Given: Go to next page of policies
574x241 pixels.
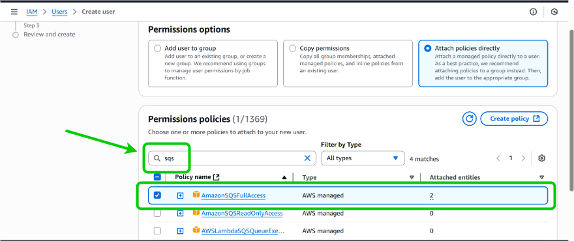Looking at the screenshot, I should (523, 158).
